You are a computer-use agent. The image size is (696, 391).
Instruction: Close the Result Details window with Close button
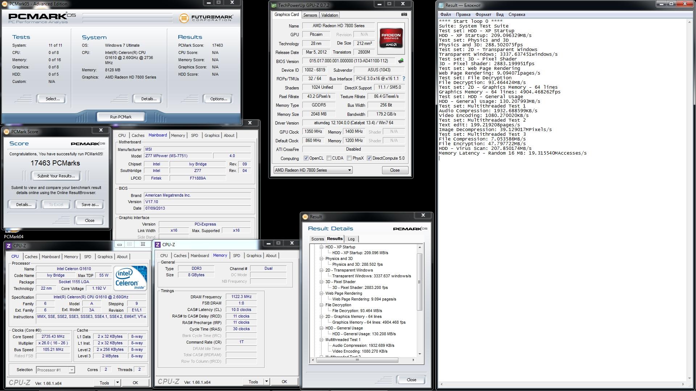pyautogui.click(x=411, y=380)
